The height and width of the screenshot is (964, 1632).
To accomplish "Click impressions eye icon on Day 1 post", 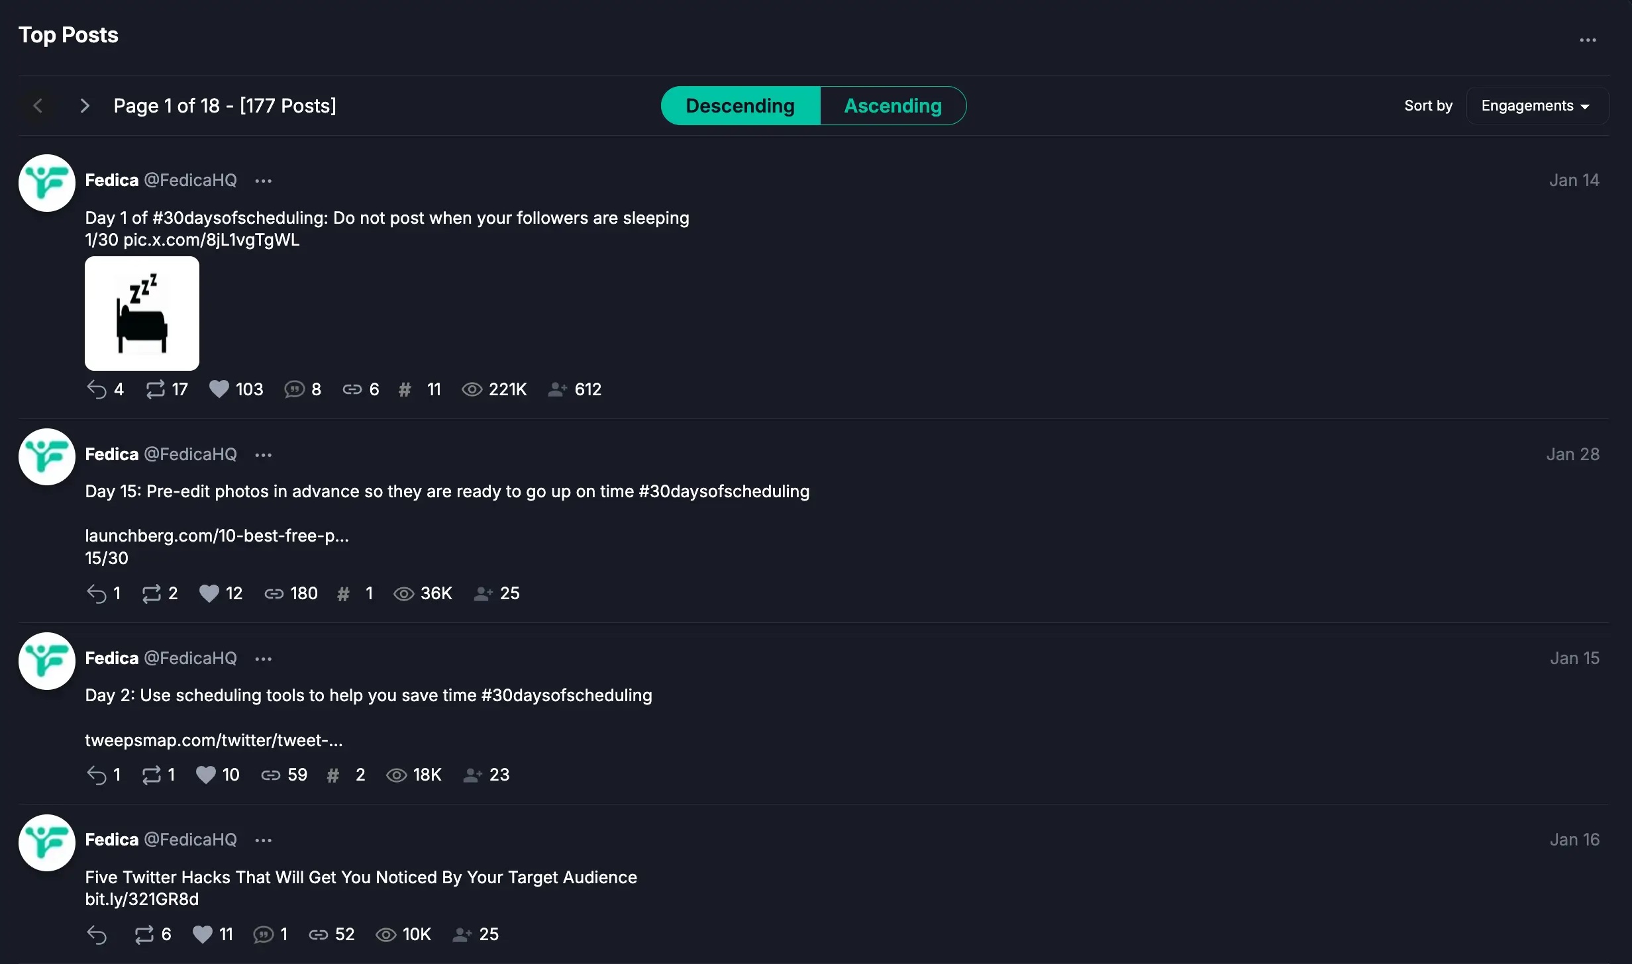I will [x=472, y=389].
